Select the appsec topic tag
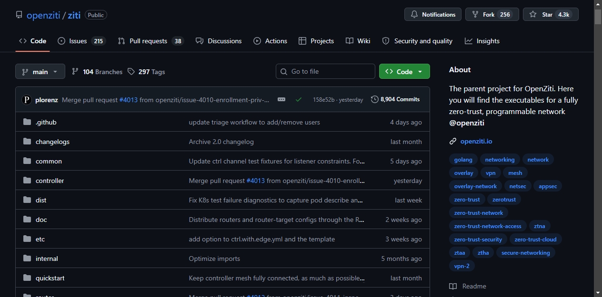Image resolution: width=602 pixels, height=297 pixels. pos(548,186)
